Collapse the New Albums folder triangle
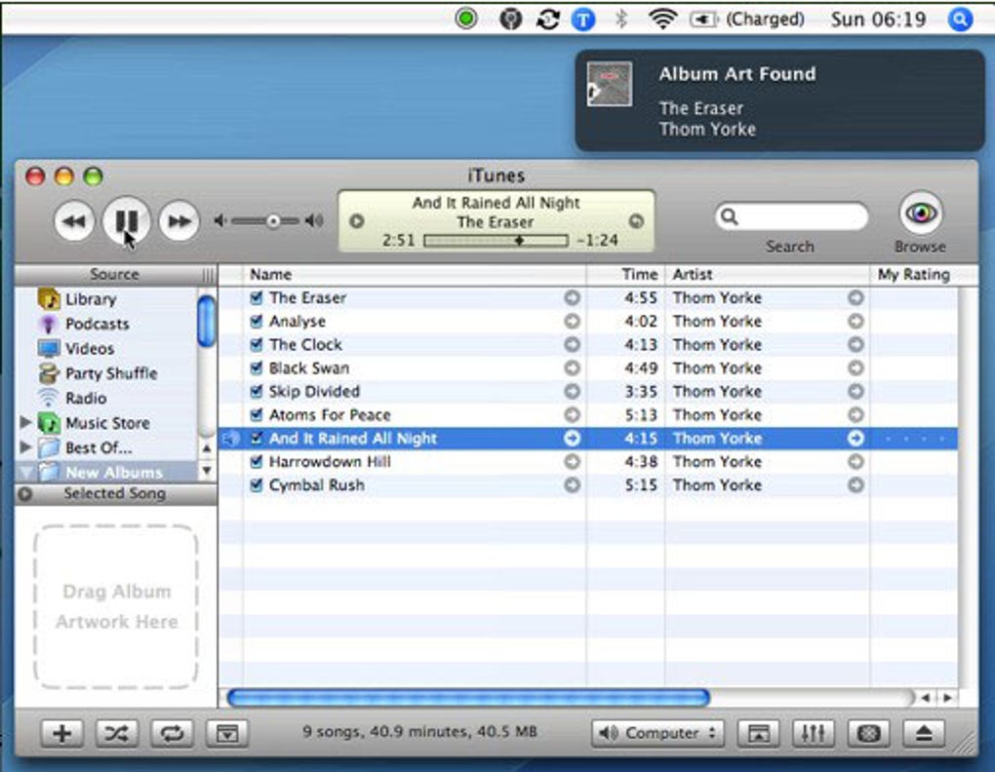The width and height of the screenshot is (995, 772). (x=26, y=472)
